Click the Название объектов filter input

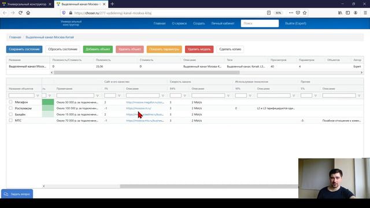tap(21, 95)
